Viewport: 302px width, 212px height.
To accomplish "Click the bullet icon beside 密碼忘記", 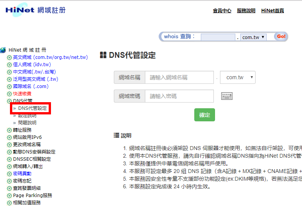I will (x=9, y=181).
